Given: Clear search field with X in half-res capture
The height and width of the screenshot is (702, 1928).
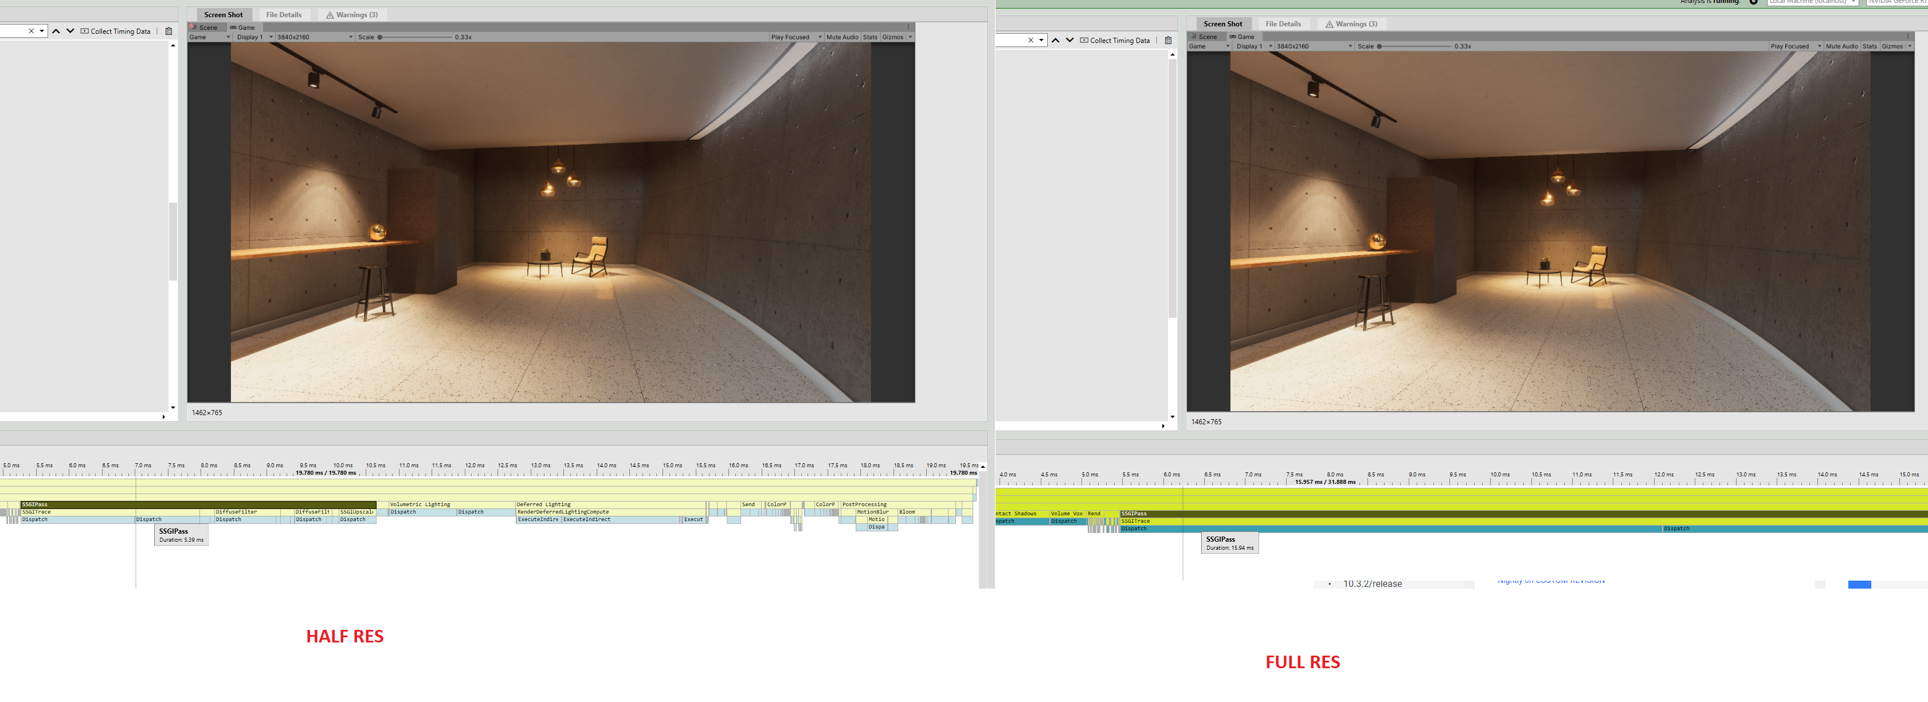Looking at the screenshot, I should (31, 31).
